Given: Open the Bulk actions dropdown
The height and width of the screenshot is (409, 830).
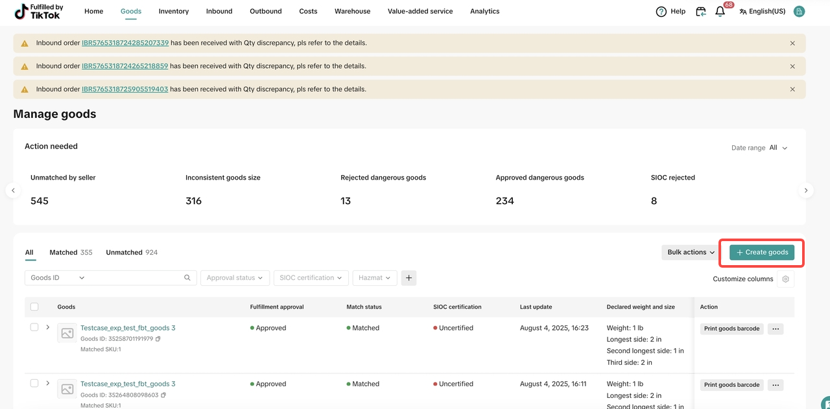Looking at the screenshot, I should pyautogui.click(x=691, y=252).
